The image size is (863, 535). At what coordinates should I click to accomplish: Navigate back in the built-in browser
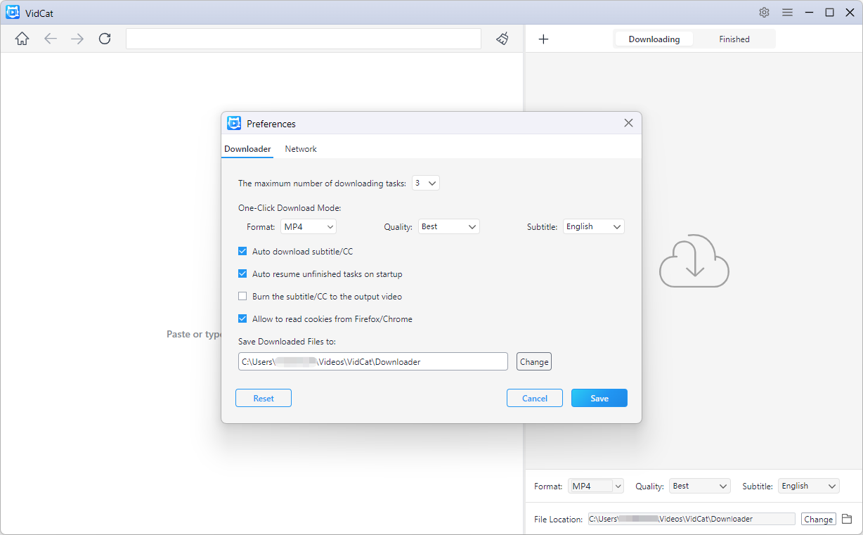pos(51,39)
